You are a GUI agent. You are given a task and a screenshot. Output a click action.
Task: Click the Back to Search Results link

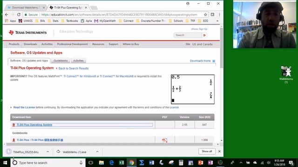point(74,68)
